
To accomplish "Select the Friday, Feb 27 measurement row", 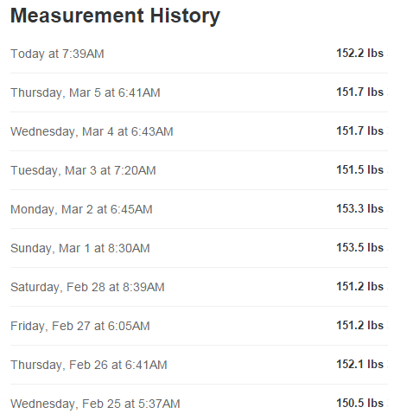I will [x=199, y=326].
